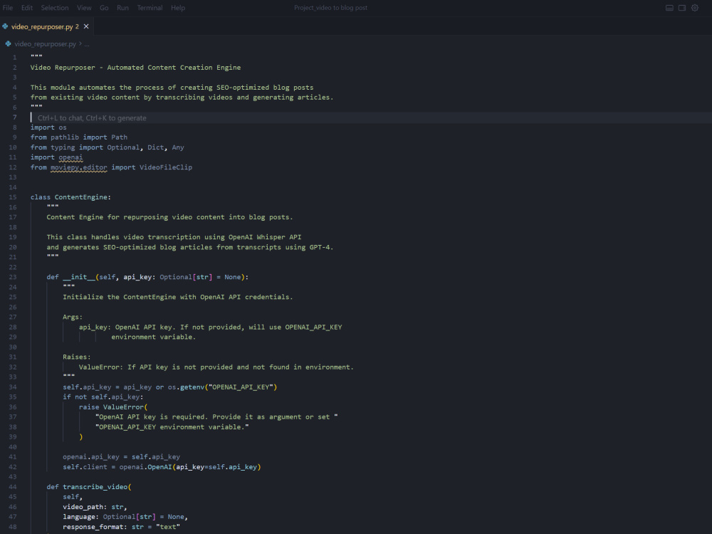The height and width of the screenshot is (534, 712).
Task: Click line number 15 in the gutter
Action: pyautogui.click(x=13, y=197)
